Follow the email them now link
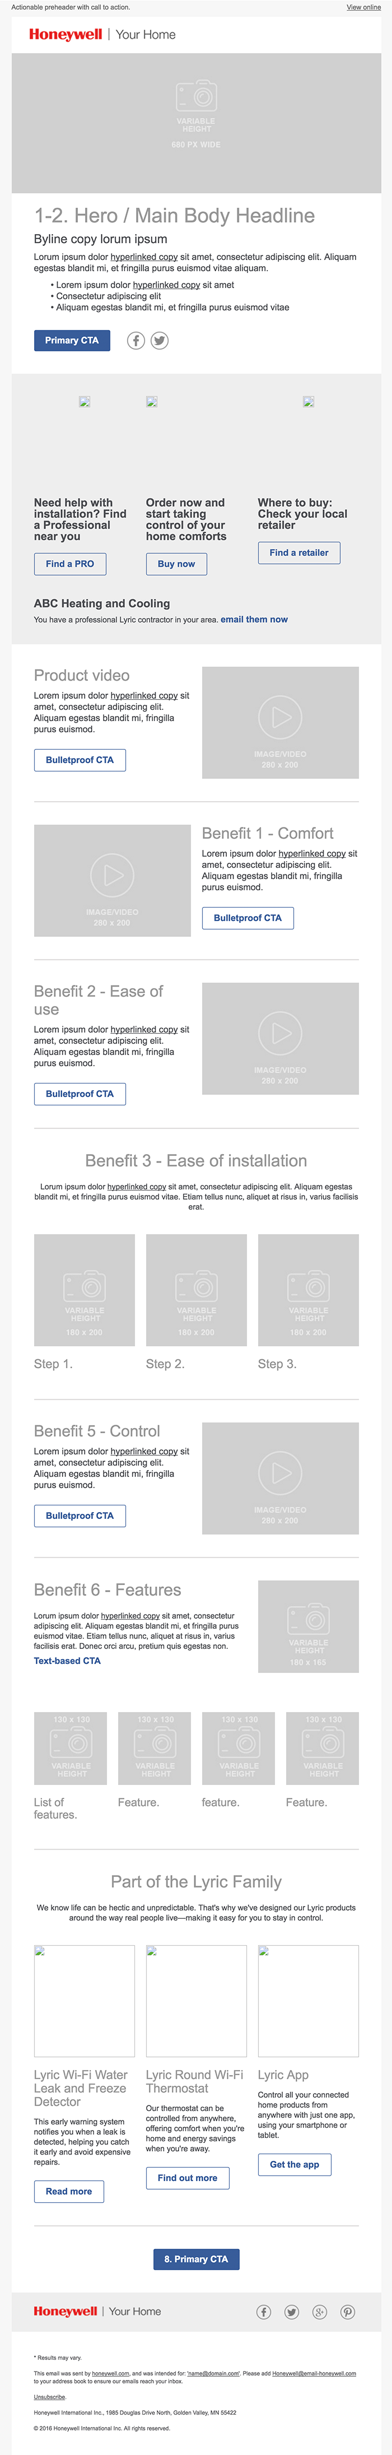Image resolution: width=392 pixels, height=2455 pixels. (x=254, y=620)
